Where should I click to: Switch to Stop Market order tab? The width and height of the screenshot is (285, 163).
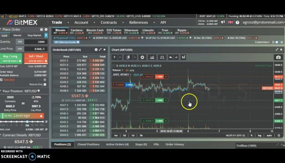34,35
